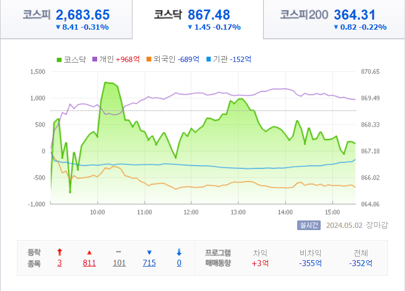Viewport: 405px width, 291px height.
Task: Click the 기관 -152억 value
Action: coord(240,59)
